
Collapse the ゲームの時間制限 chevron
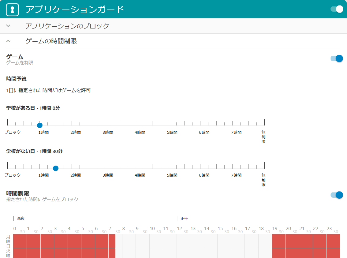point(8,41)
